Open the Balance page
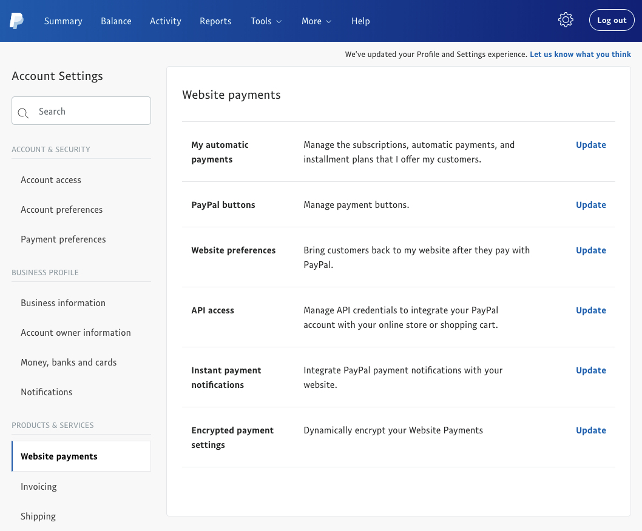 coord(116,21)
